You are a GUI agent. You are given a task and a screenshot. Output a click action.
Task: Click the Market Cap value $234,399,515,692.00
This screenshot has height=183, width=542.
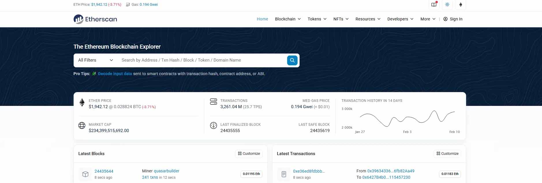[x=109, y=131]
